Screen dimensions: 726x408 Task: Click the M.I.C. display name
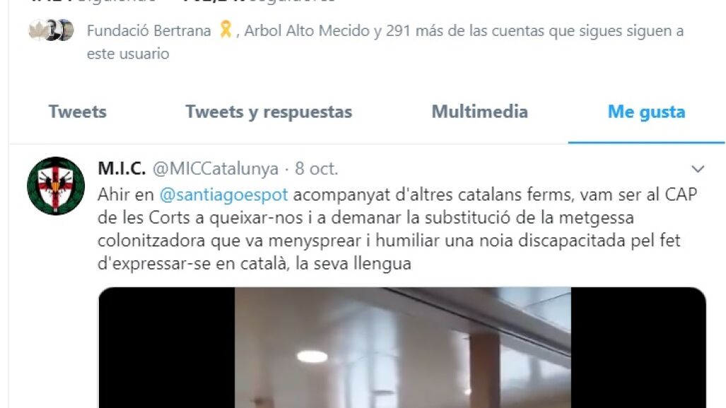click(x=122, y=169)
